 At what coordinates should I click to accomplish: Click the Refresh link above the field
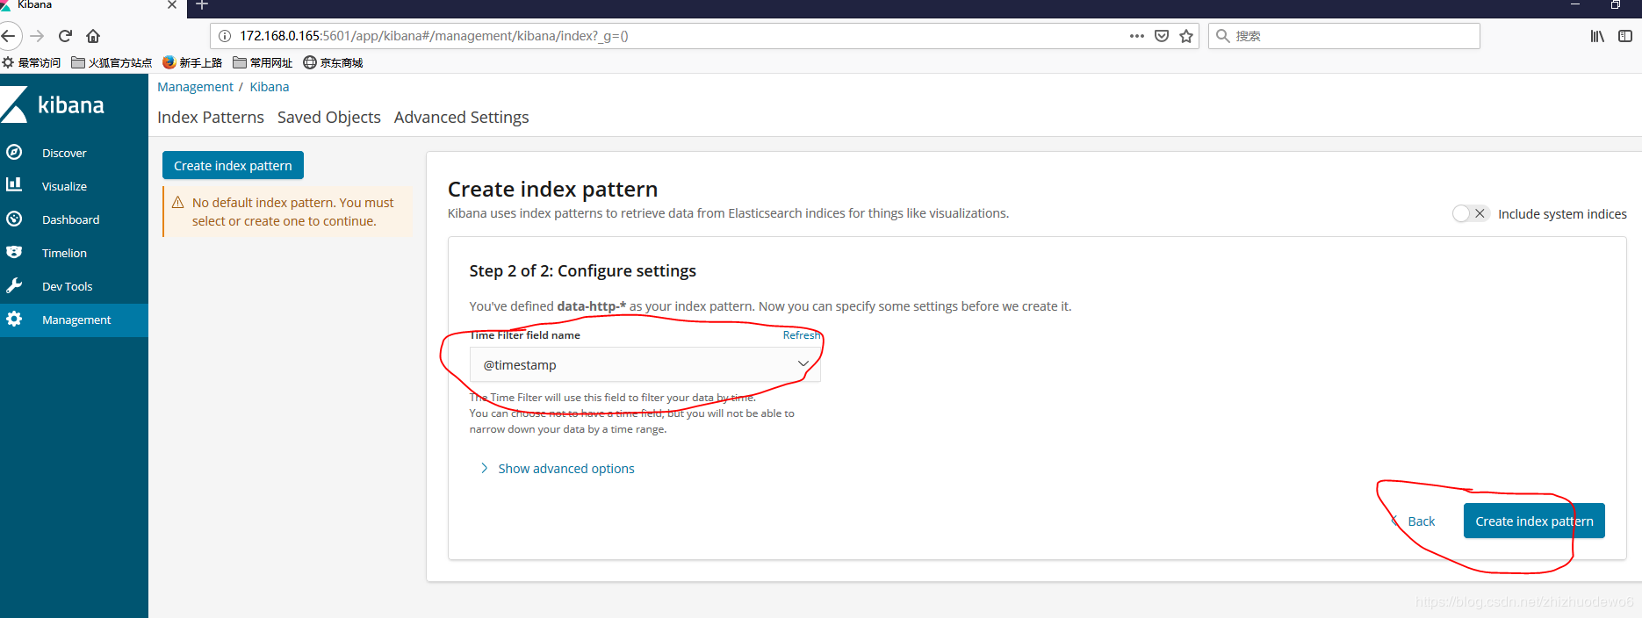[802, 335]
